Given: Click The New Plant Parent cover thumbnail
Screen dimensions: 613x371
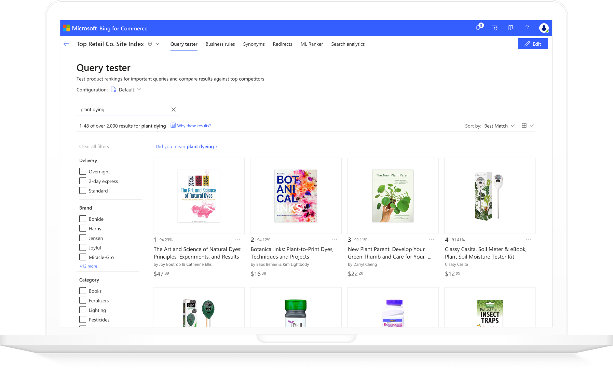Looking at the screenshot, I should (x=393, y=196).
